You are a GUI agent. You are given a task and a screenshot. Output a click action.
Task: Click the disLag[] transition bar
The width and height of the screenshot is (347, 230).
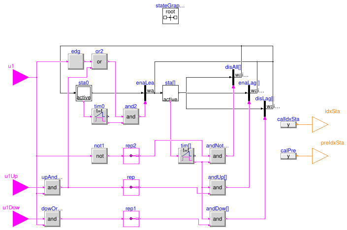pos(265,109)
